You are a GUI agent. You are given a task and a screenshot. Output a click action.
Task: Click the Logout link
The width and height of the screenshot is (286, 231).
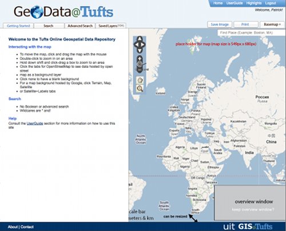[x=271, y=3]
